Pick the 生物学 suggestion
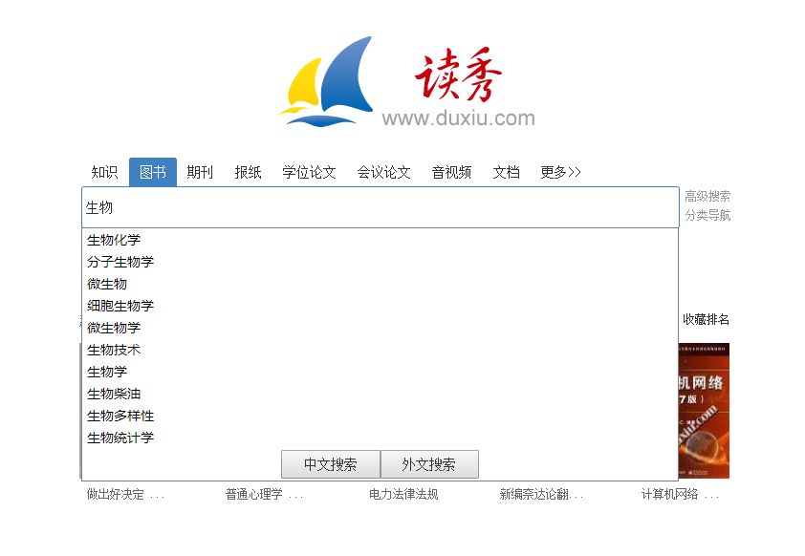Screen dimensions: 805x556 click(380, 372)
